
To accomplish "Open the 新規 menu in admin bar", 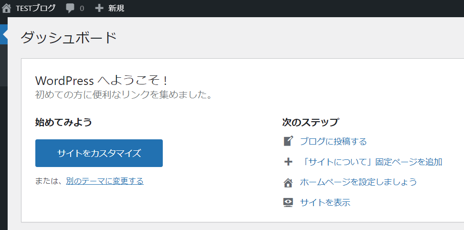I will 116,8.
